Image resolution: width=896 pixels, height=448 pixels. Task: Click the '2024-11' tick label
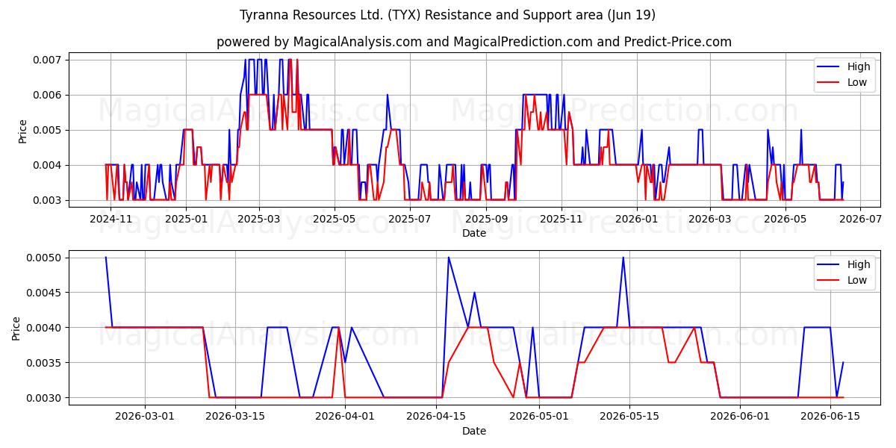(111, 219)
